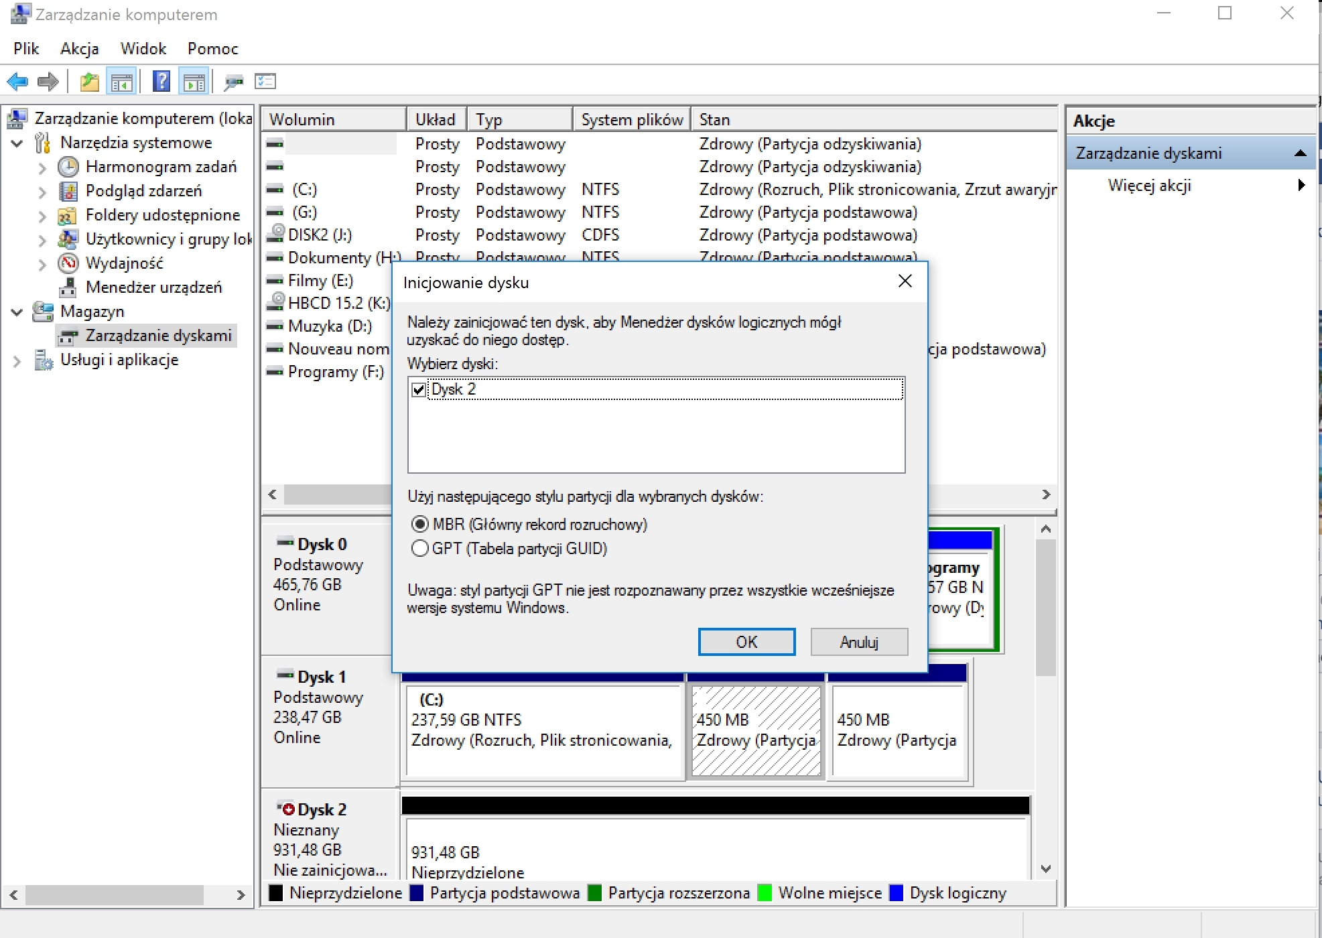Screen dimensions: 1322x938
Task: Click the Back arrow toolbar icon
Action: click(17, 82)
